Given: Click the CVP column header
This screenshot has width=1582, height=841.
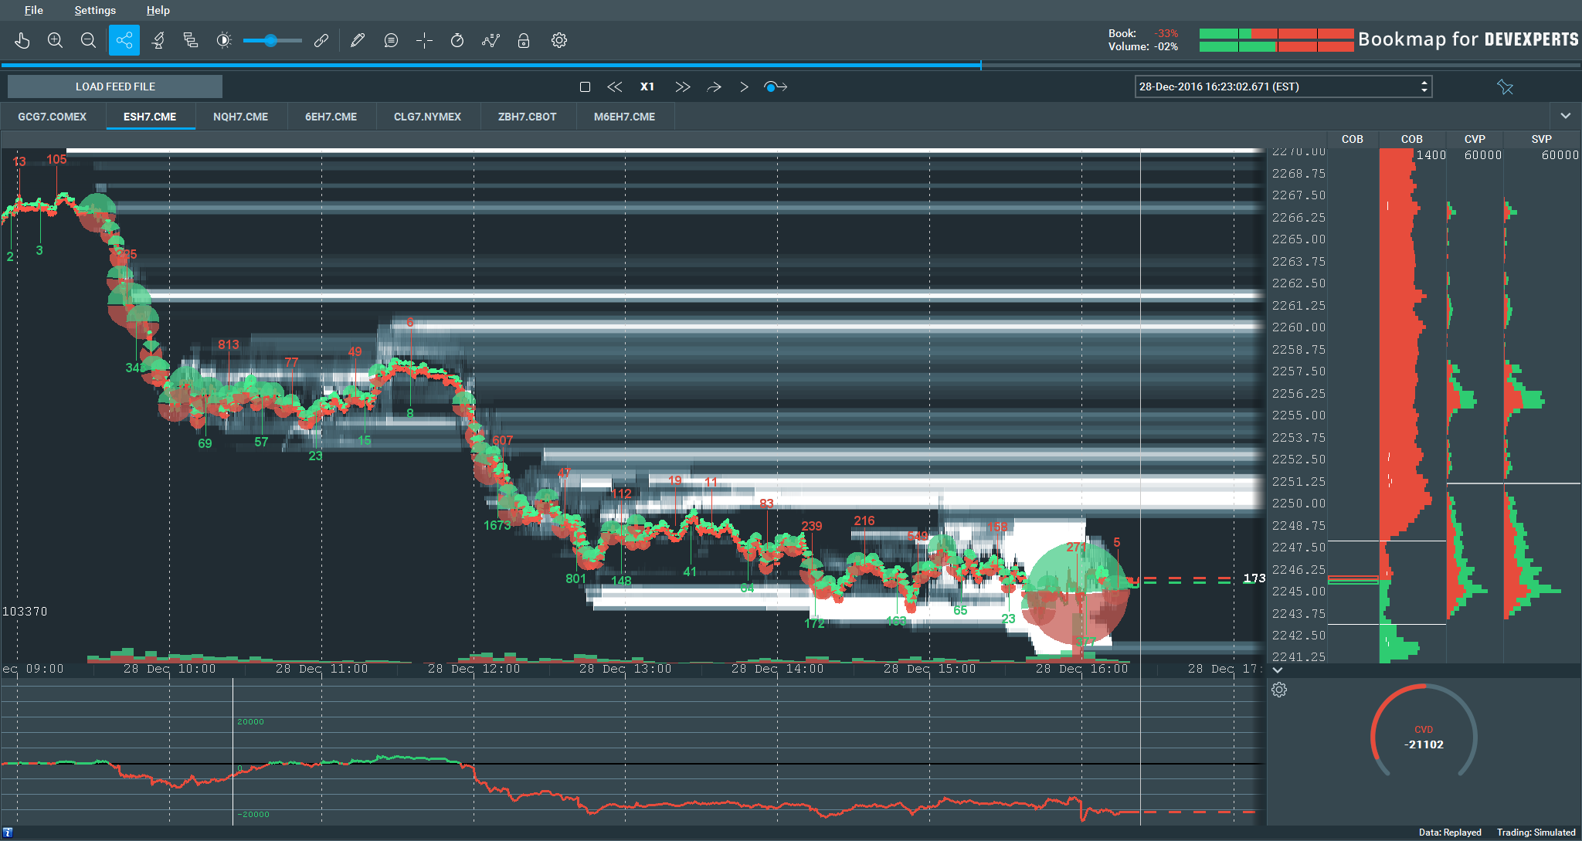Looking at the screenshot, I should pos(1475,139).
